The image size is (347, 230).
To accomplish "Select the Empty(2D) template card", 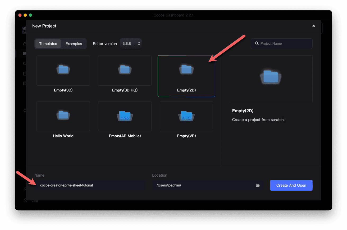I will coord(186,76).
